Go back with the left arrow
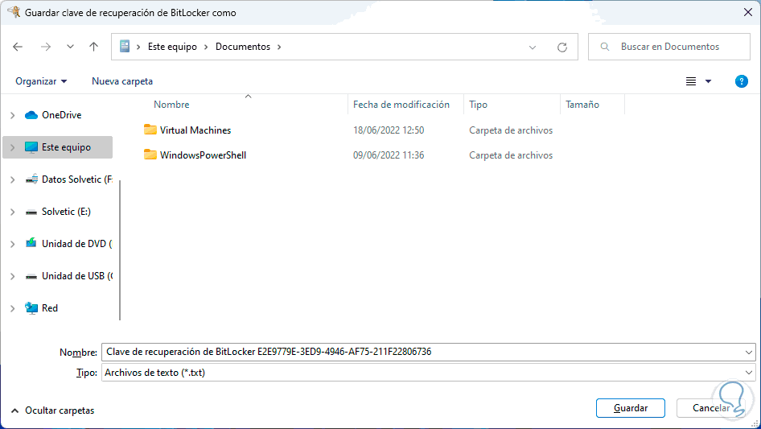The image size is (761, 429). pyautogui.click(x=18, y=47)
